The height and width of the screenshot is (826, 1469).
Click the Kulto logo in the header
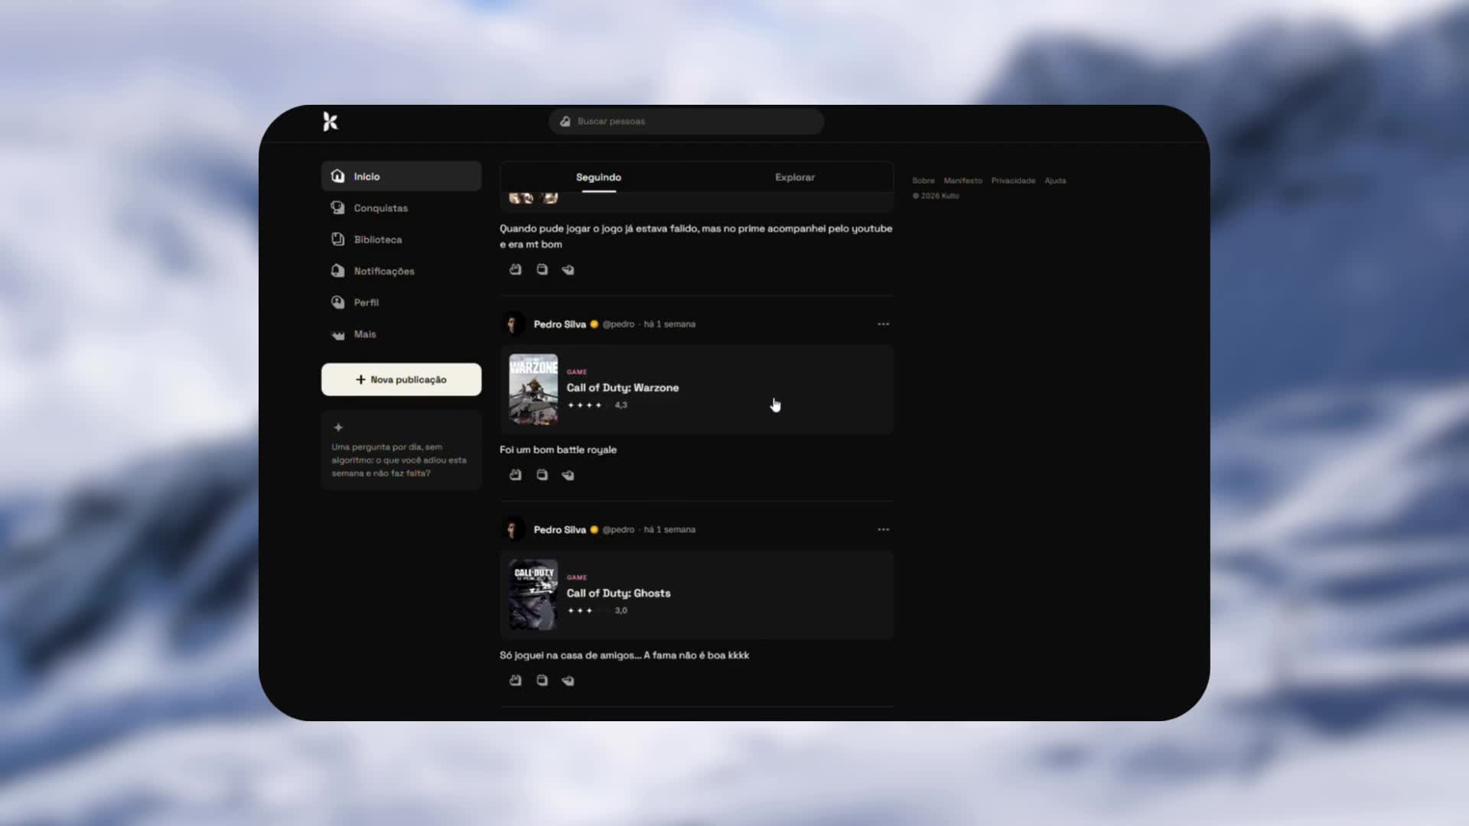[330, 122]
